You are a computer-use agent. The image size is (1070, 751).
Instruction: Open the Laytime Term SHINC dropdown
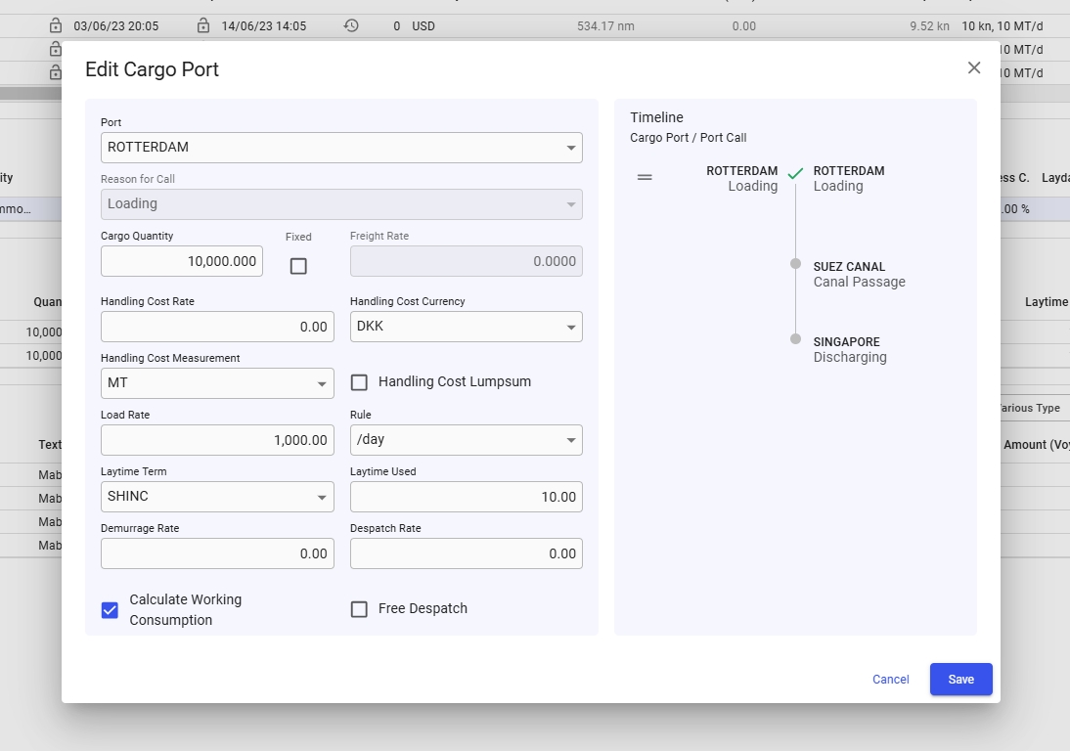click(x=217, y=497)
